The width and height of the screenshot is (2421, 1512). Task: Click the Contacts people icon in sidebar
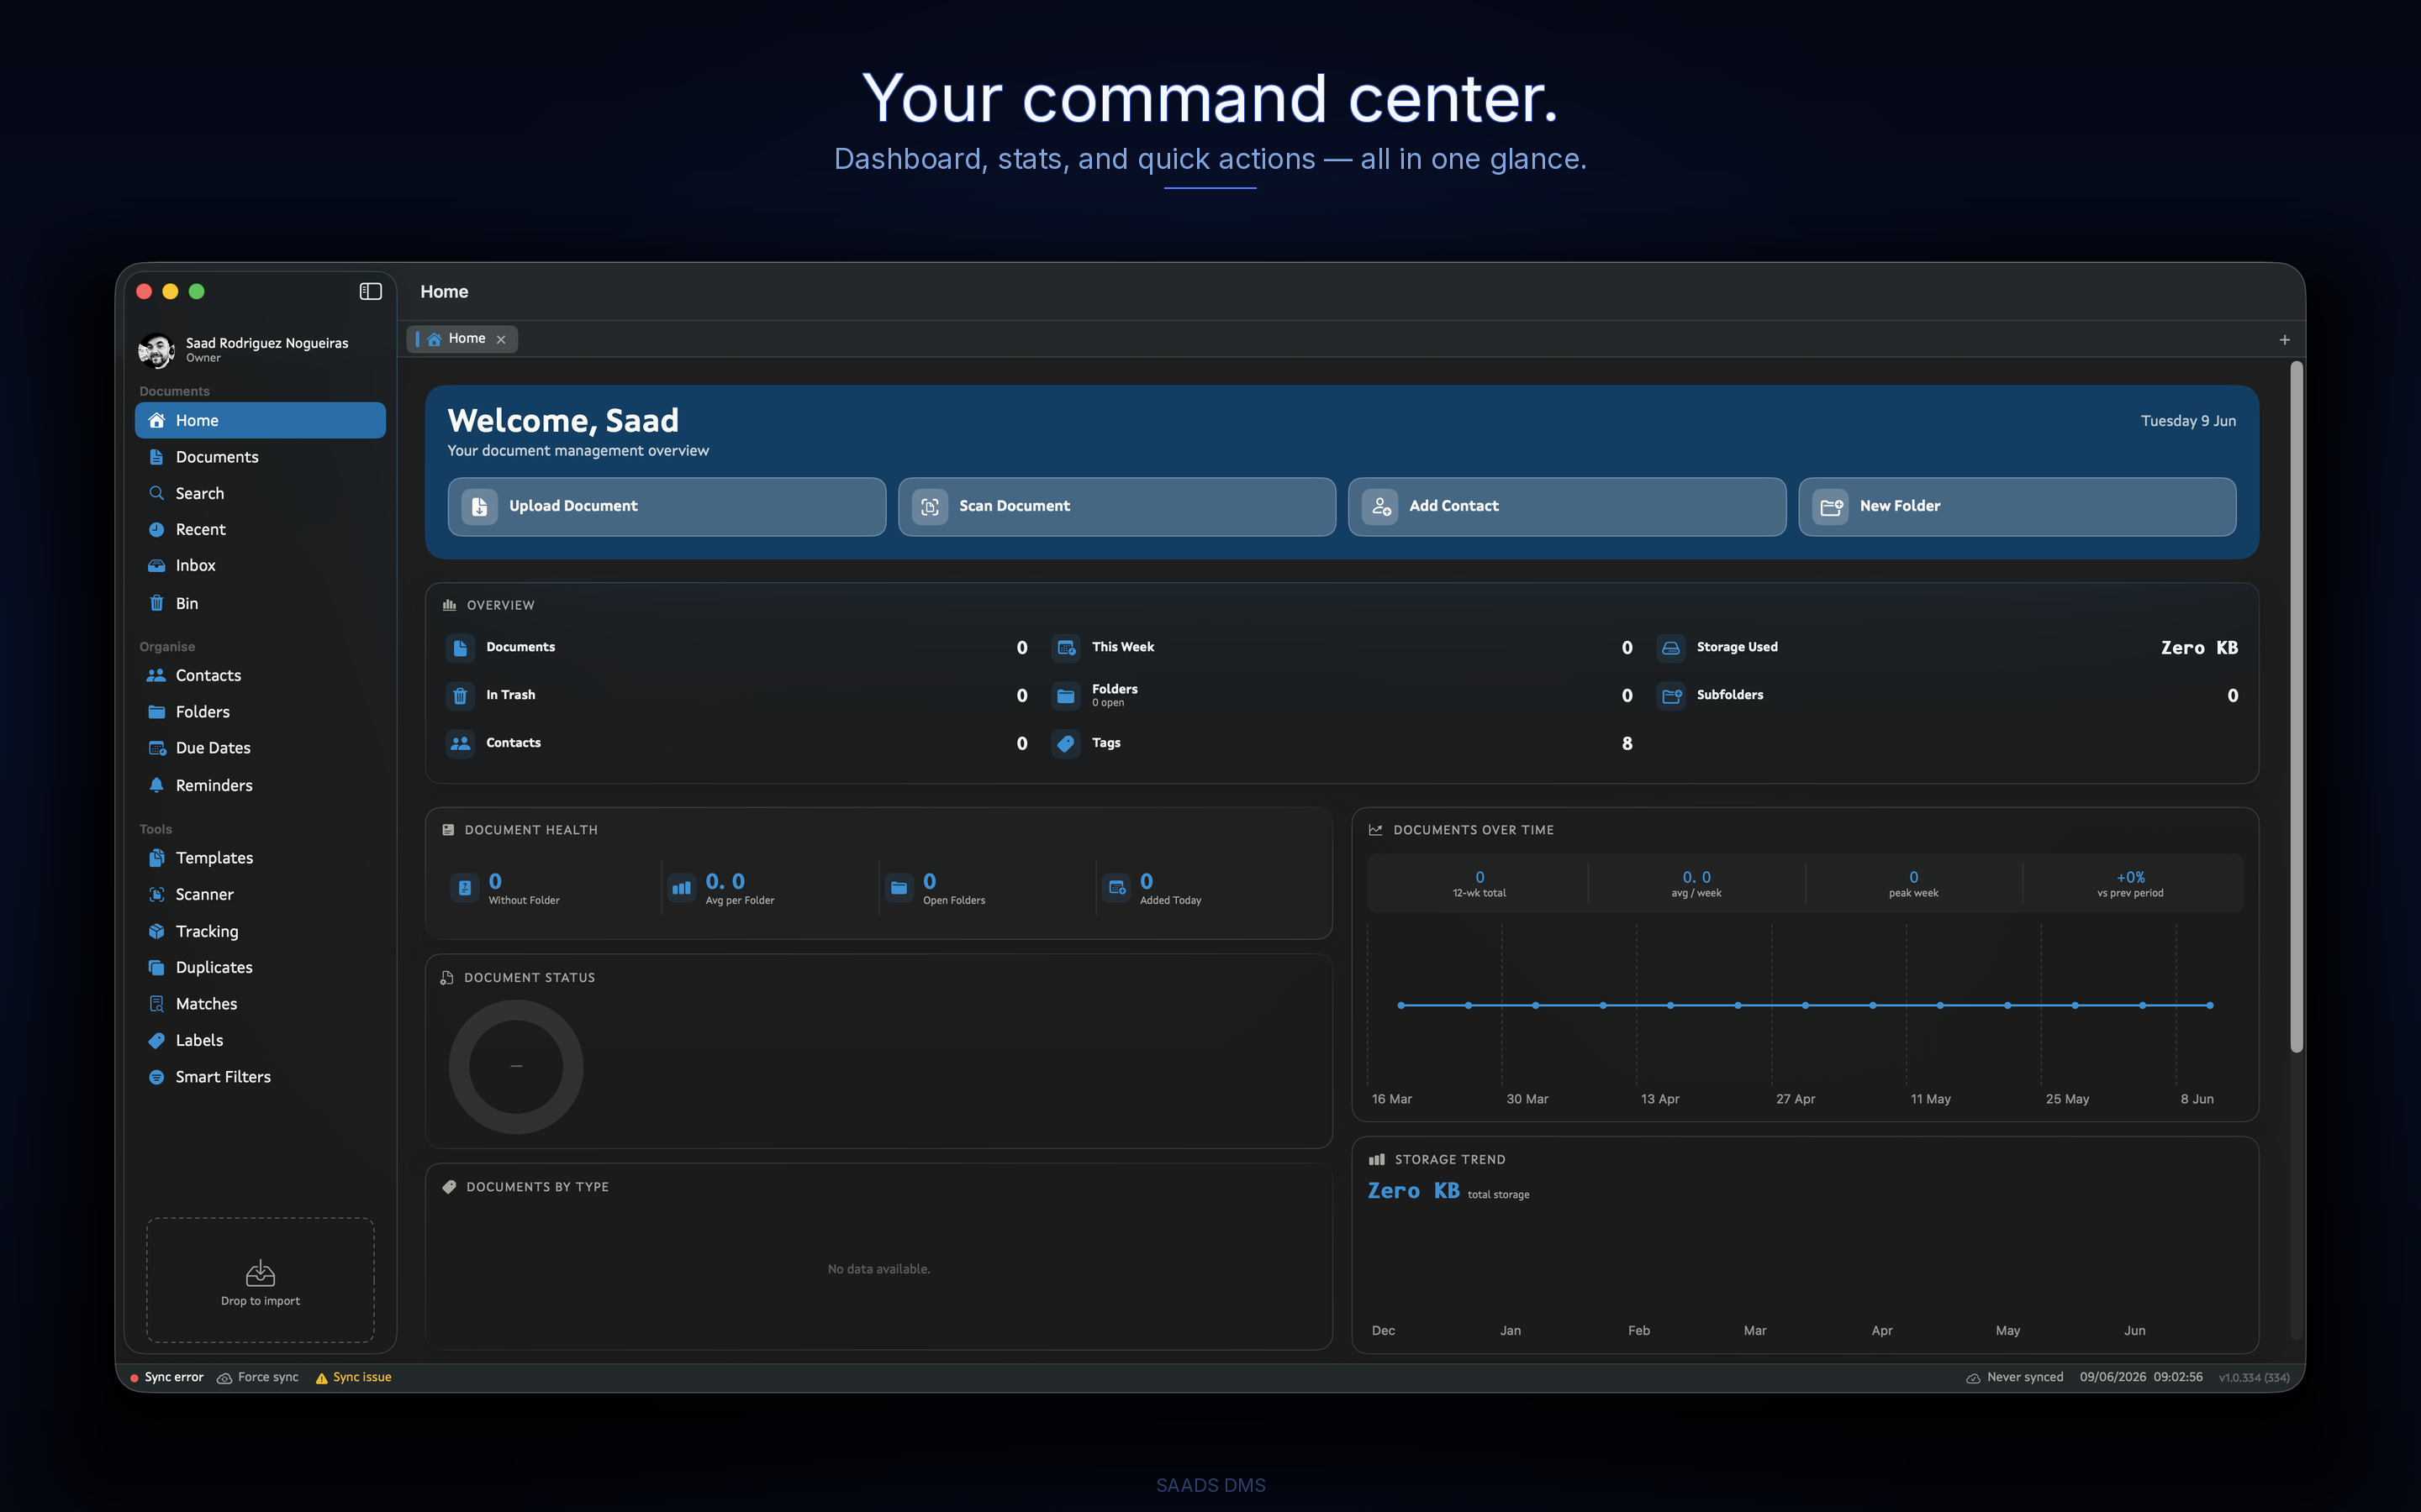click(x=156, y=675)
